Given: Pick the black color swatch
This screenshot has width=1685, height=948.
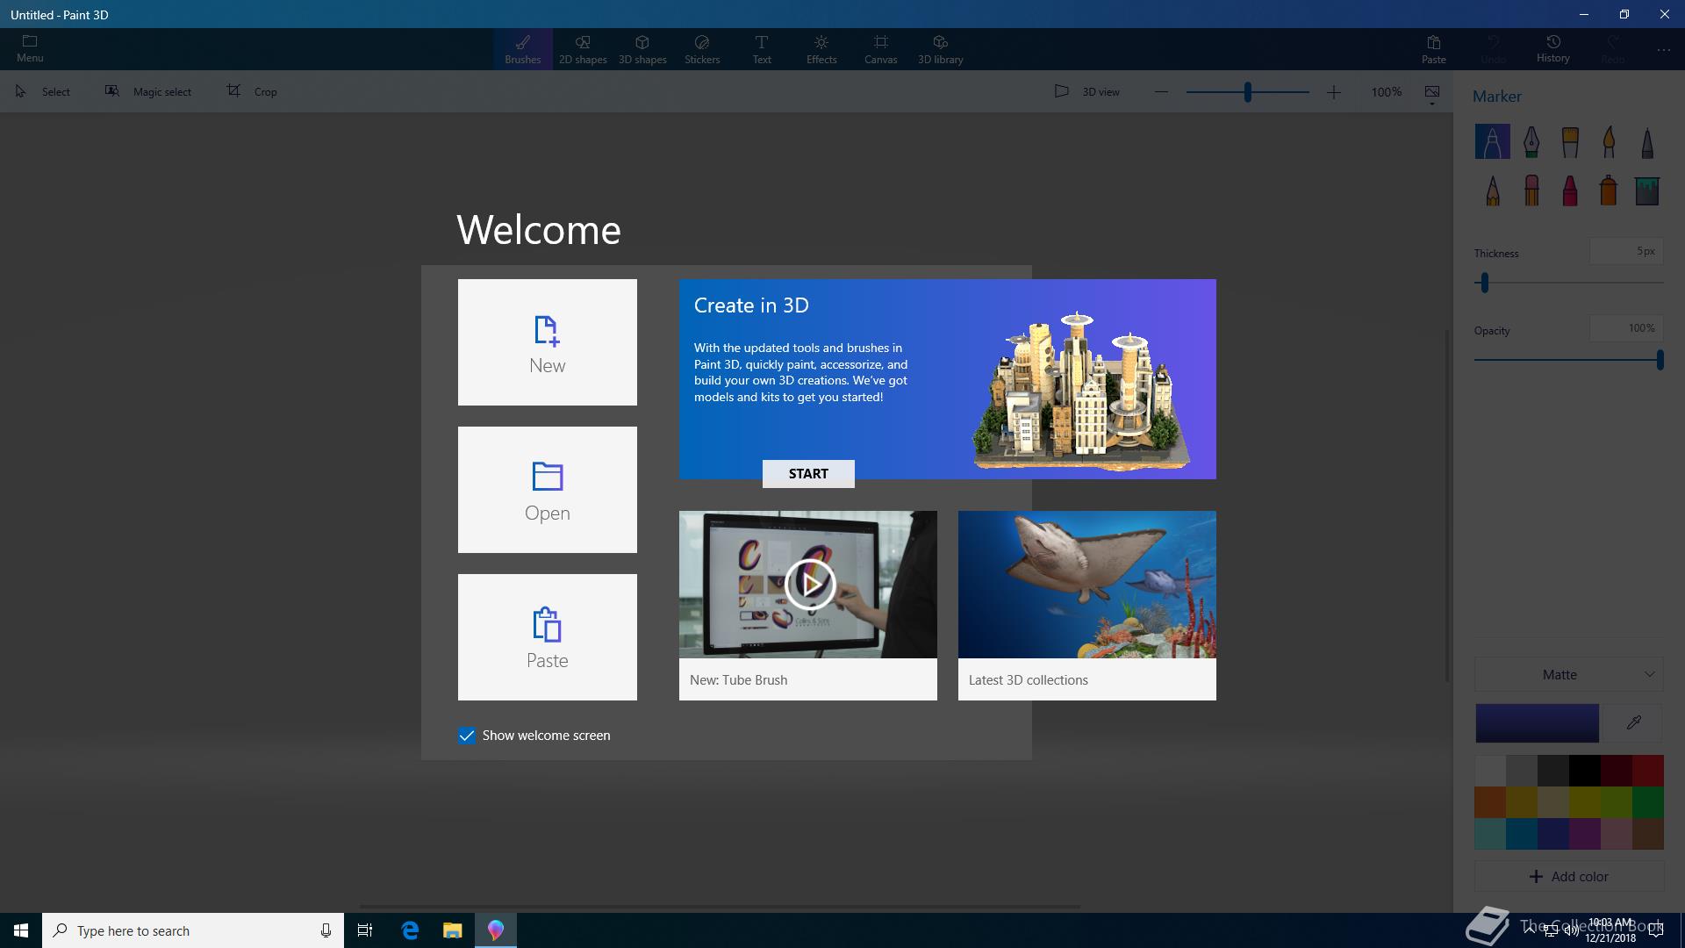Looking at the screenshot, I should click(1585, 771).
